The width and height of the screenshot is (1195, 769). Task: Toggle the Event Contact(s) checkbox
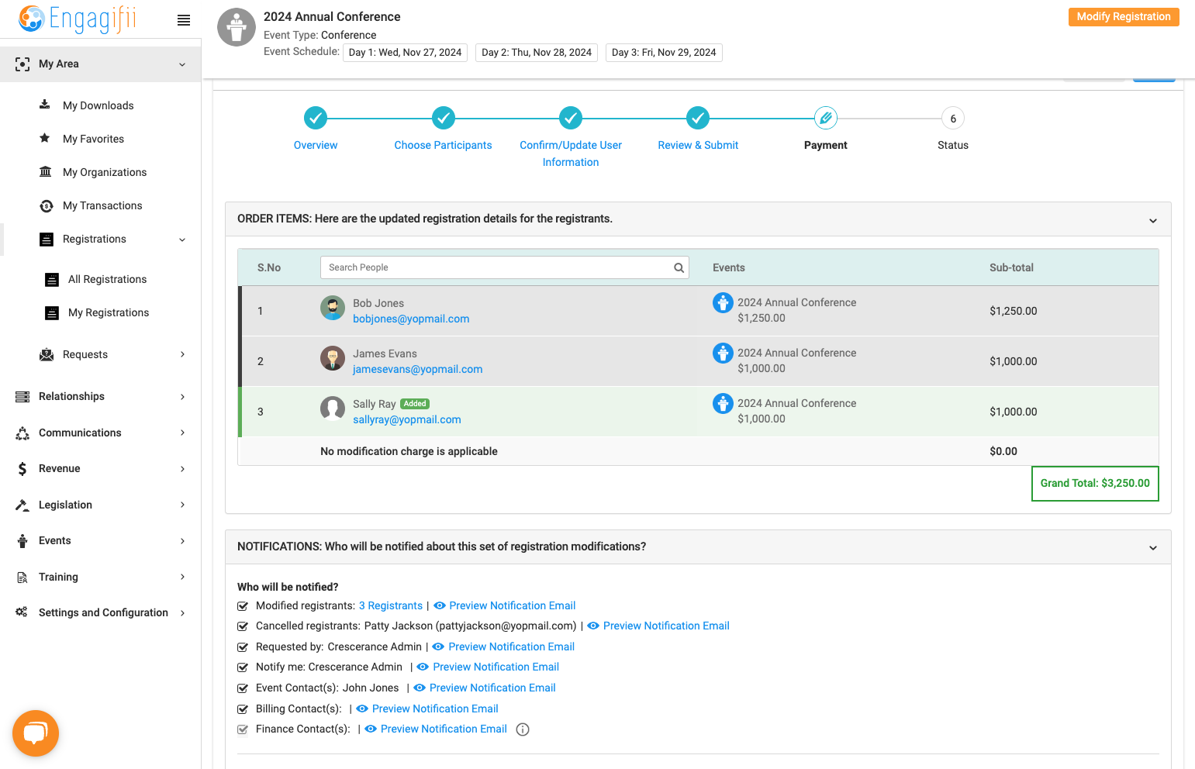click(x=243, y=688)
